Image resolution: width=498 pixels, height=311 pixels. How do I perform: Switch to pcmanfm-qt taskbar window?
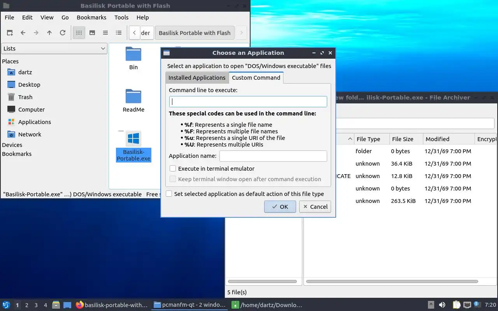click(189, 305)
